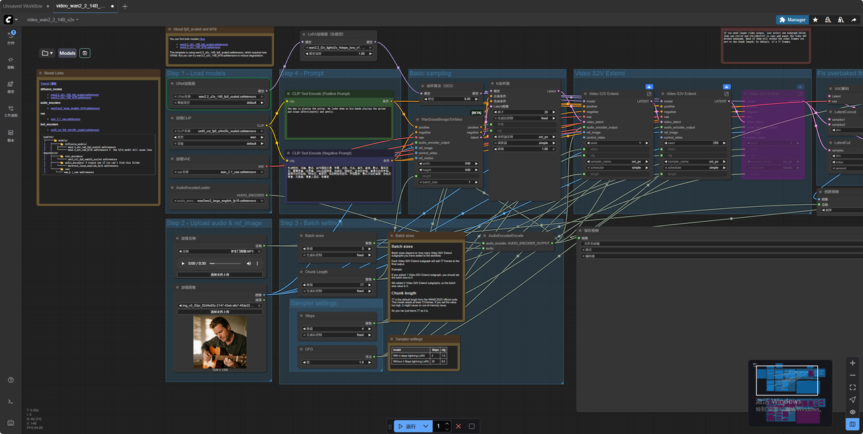
Task: Click upload file button under image name
Action: click(x=218, y=312)
